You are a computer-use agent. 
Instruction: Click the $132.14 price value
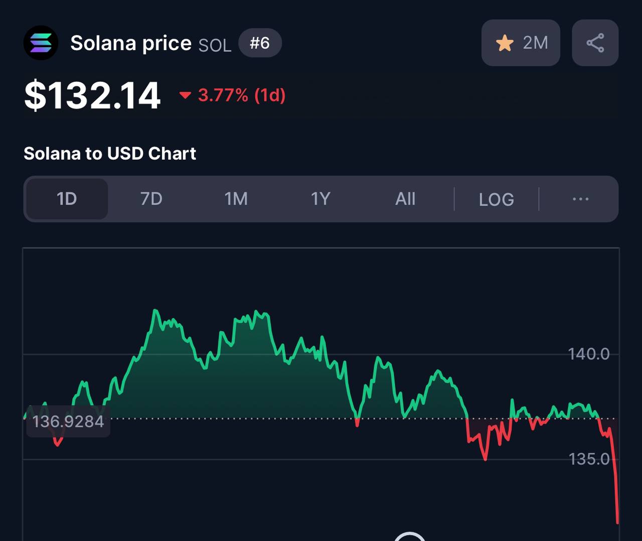(92, 95)
